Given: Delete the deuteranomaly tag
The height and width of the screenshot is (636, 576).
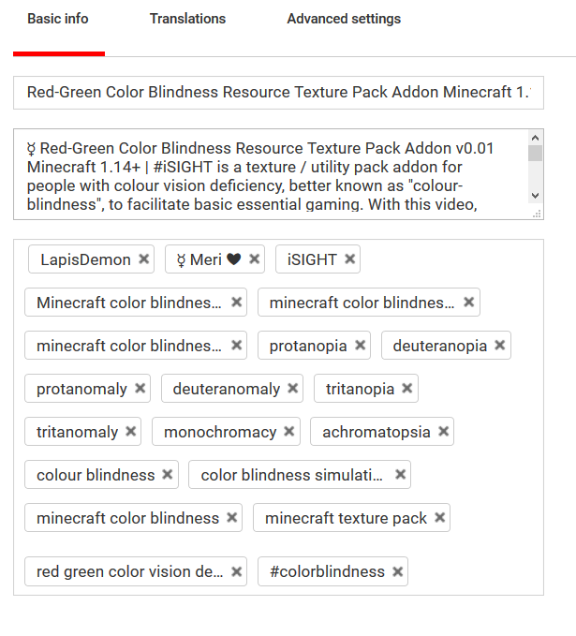Looking at the screenshot, I should click(293, 388).
